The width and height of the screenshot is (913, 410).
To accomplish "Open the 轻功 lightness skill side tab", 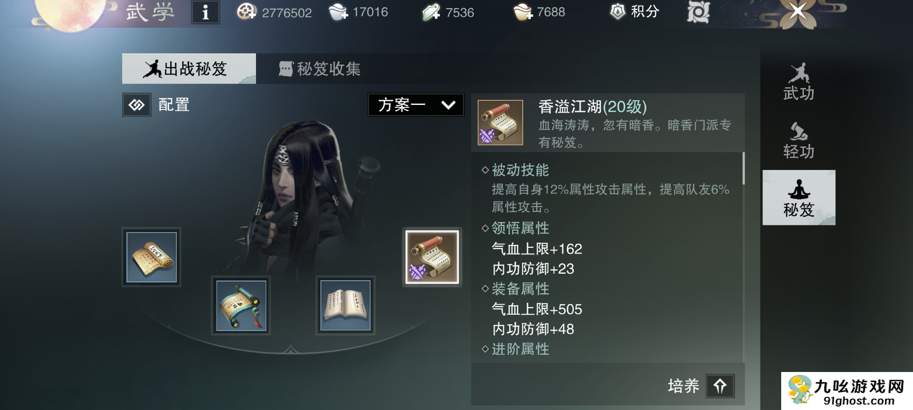I will click(x=799, y=140).
